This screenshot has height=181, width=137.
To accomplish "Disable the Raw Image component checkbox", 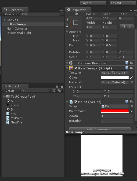I will pyautogui.click(x=76, y=68).
